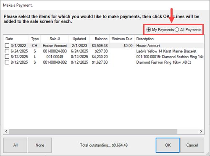Select the $297.90 balance cell
The height and width of the screenshot is (156, 210).
101,51
